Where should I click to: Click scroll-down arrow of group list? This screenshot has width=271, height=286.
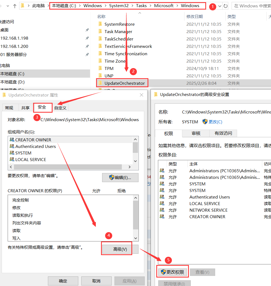[135, 161]
